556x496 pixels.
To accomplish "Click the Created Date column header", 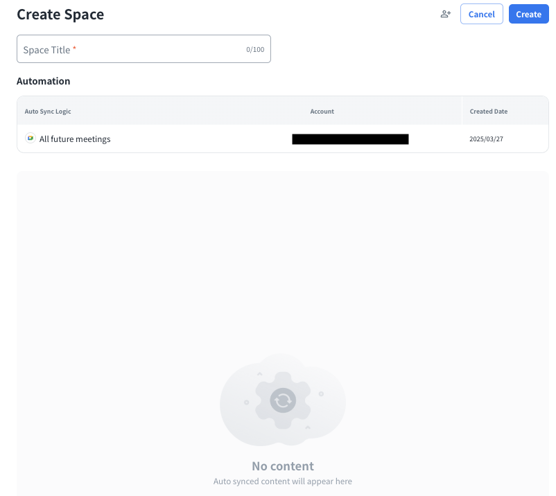I will click(488, 112).
